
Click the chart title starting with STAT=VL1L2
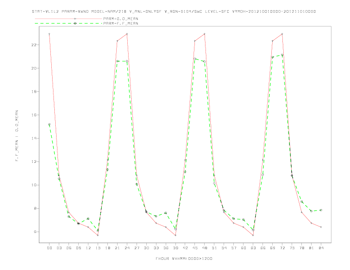[x=174, y=11]
